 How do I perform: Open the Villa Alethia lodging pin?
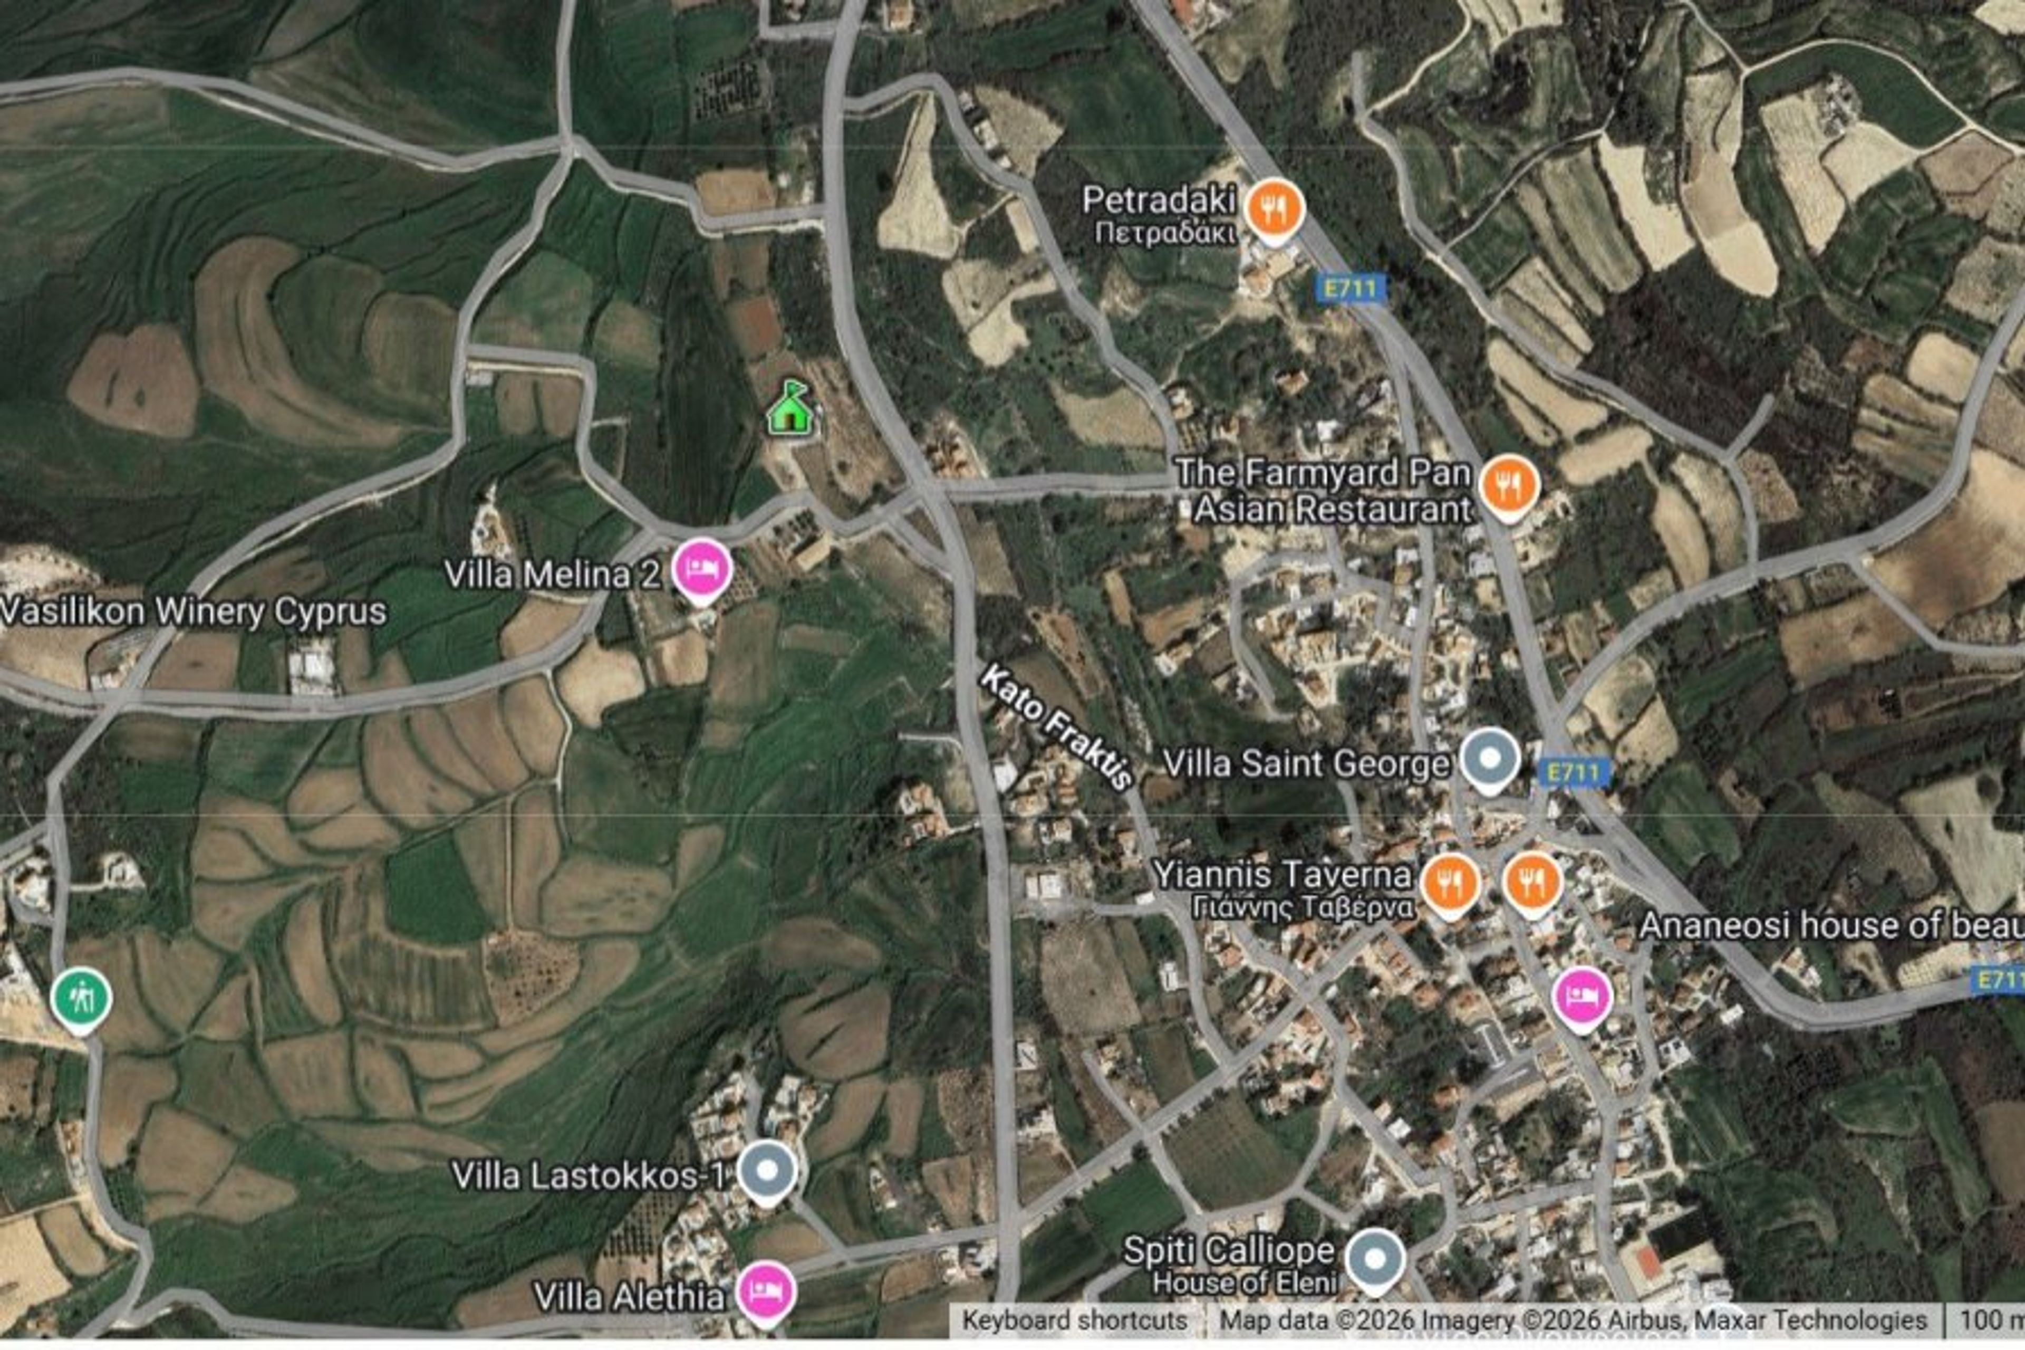click(765, 1291)
